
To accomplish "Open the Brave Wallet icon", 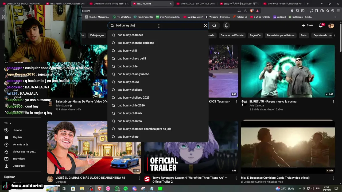I will pos(322,11).
